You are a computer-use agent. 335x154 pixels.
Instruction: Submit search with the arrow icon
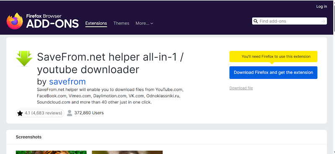(323, 21)
